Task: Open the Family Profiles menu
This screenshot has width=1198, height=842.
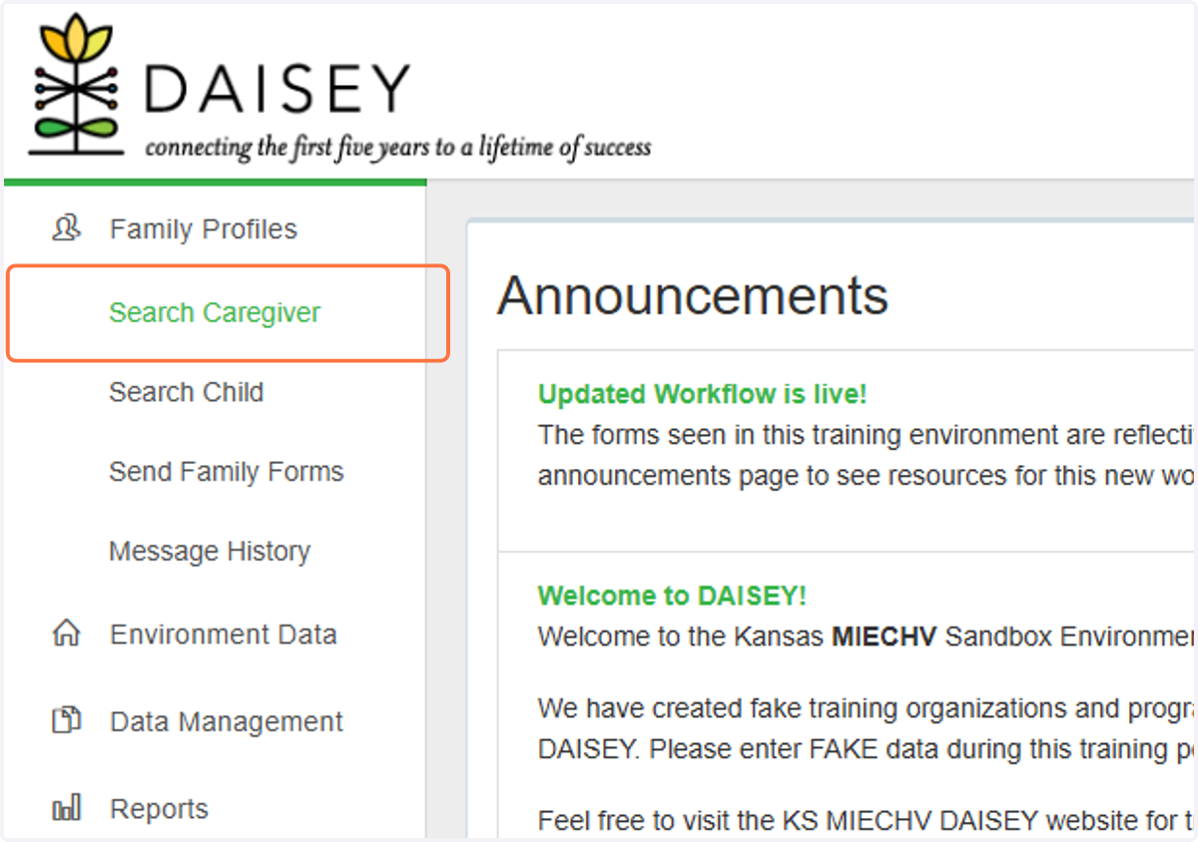Action: pos(204,229)
